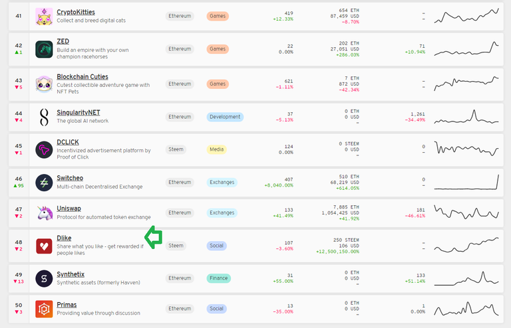This screenshot has height=328, width=511.
Task: Click the Media tag for DCLICK
Action: [217, 149]
